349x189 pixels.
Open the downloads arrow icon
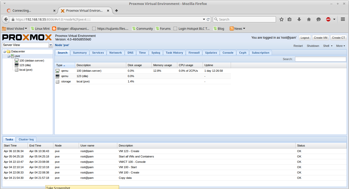[299, 19]
